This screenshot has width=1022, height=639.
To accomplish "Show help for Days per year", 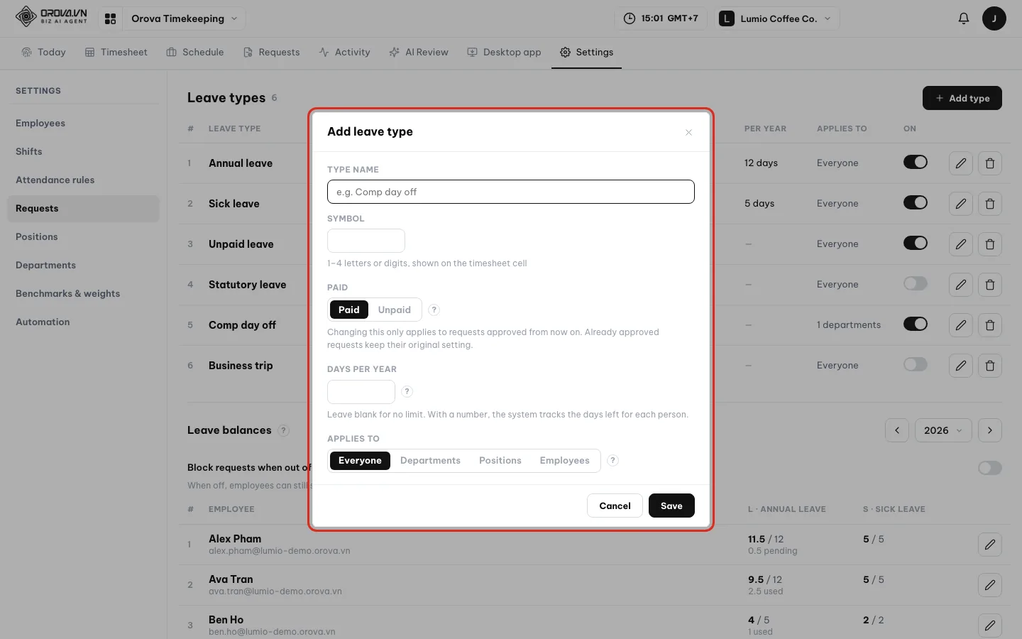I will 407,391.
